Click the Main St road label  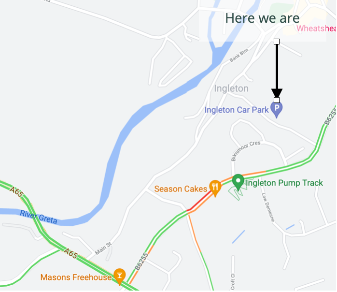104,249
